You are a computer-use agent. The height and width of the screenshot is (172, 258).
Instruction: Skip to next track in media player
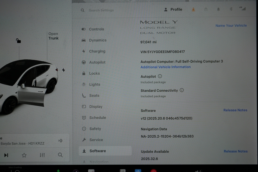tap(6, 155)
